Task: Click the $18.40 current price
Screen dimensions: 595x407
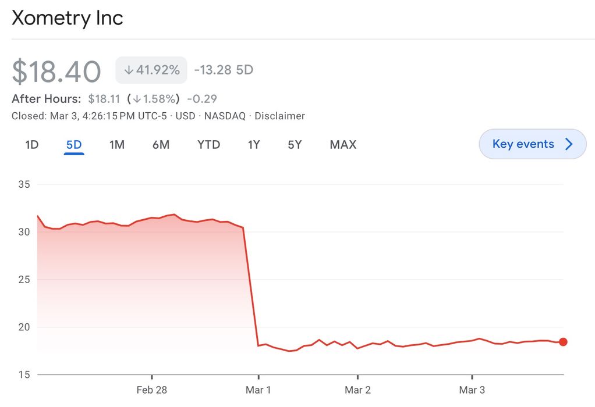Action: coord(56,71)
